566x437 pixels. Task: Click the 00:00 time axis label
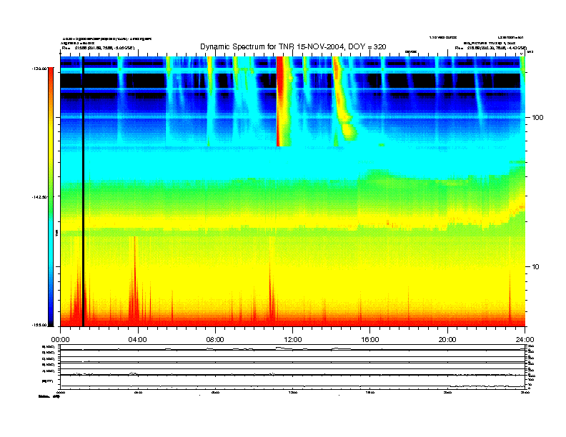pos(60,340)
